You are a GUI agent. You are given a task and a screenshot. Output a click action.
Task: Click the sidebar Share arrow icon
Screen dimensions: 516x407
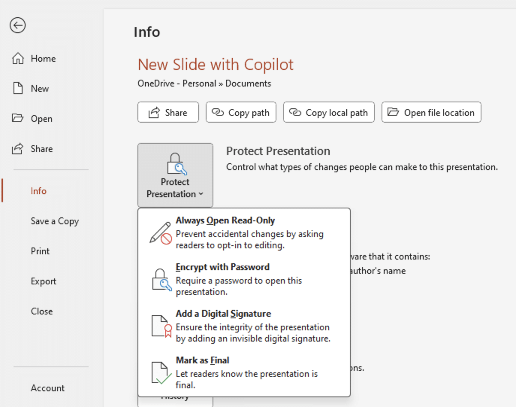pyautogui.click(x=18, y=149)
